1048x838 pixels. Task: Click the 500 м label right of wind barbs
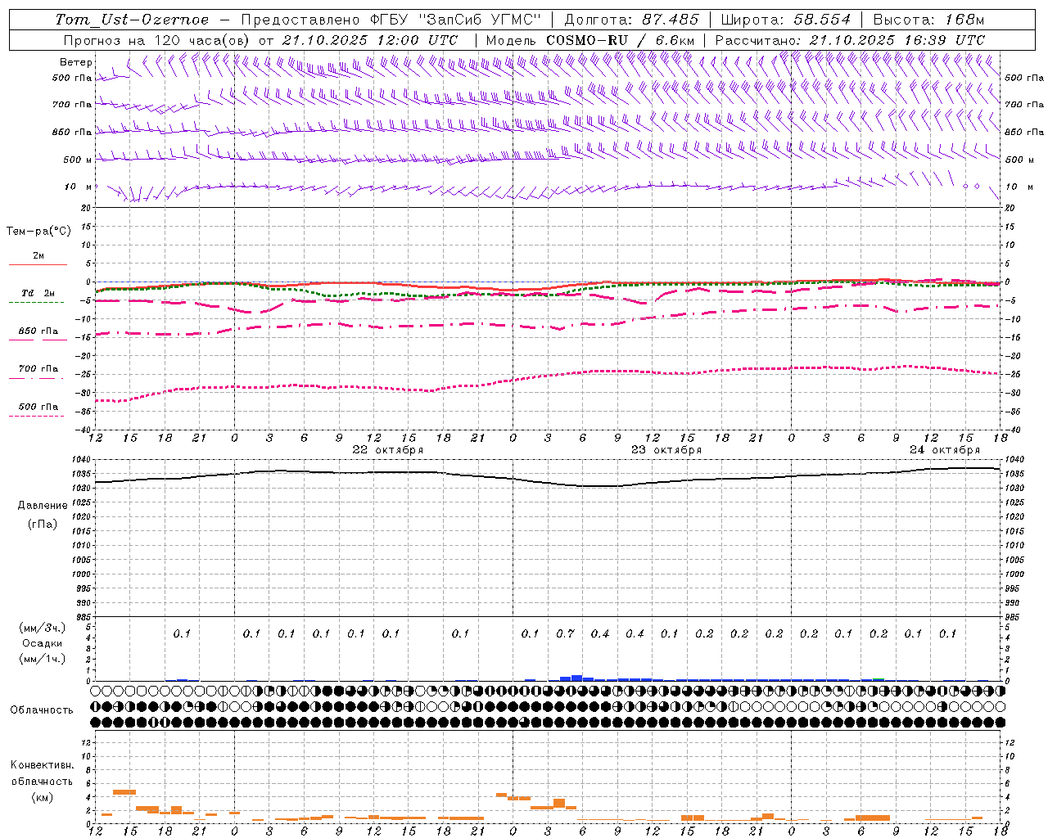coord(1025,160)
